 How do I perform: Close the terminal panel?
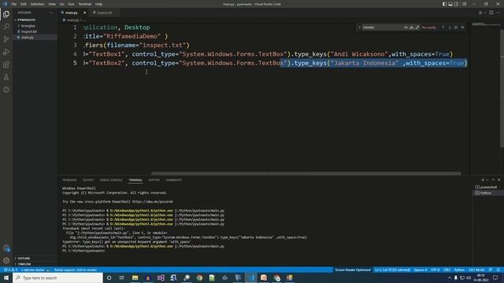click(498, 180)
